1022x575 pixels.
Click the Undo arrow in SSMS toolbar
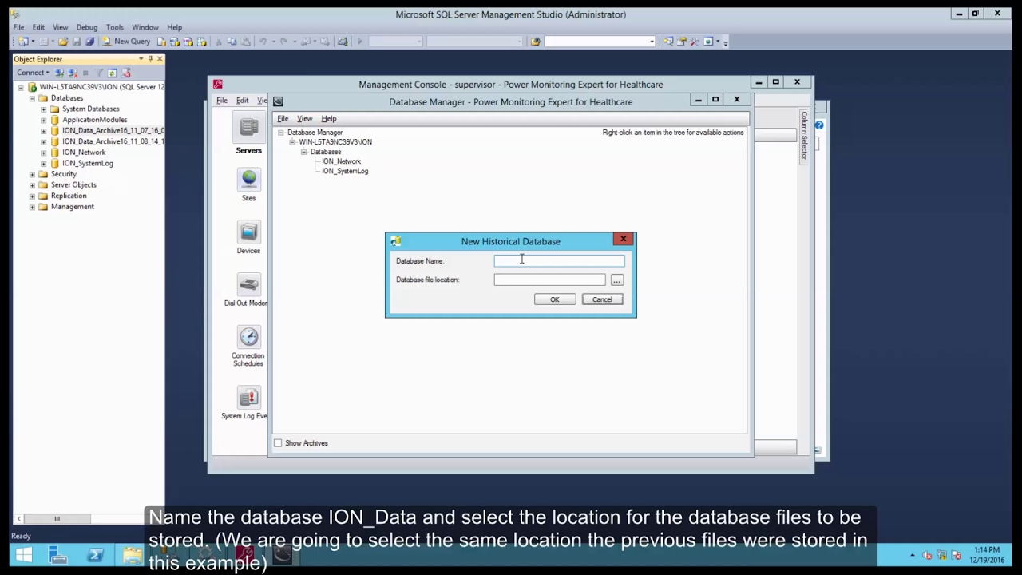tap(263, 42)
